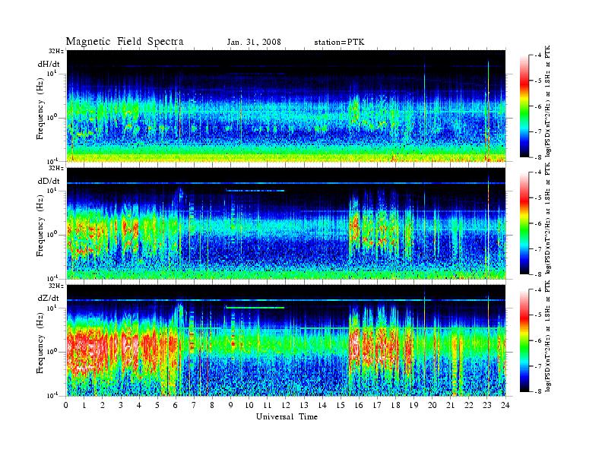
Task: Click hour "4" on the Universal Time axis
Action: point(139,405)
